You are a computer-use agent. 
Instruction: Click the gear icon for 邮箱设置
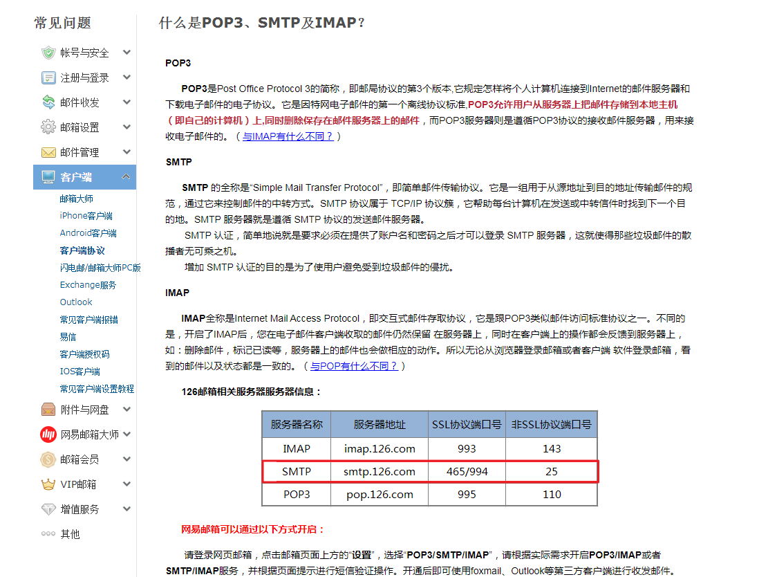point(48,127)
